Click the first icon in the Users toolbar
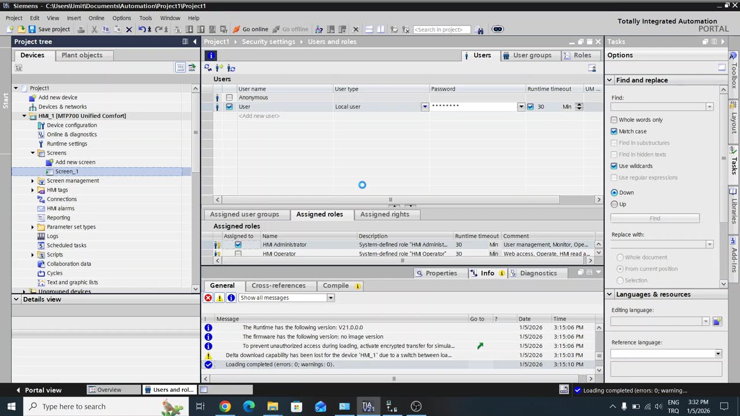Screen dimensions: 740x416 (x=208, y=68)
